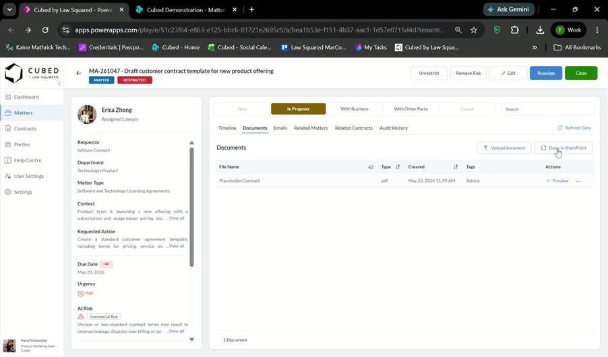
Task: Collapse the Cubed sidebar chevron
Action: (59, 84)
